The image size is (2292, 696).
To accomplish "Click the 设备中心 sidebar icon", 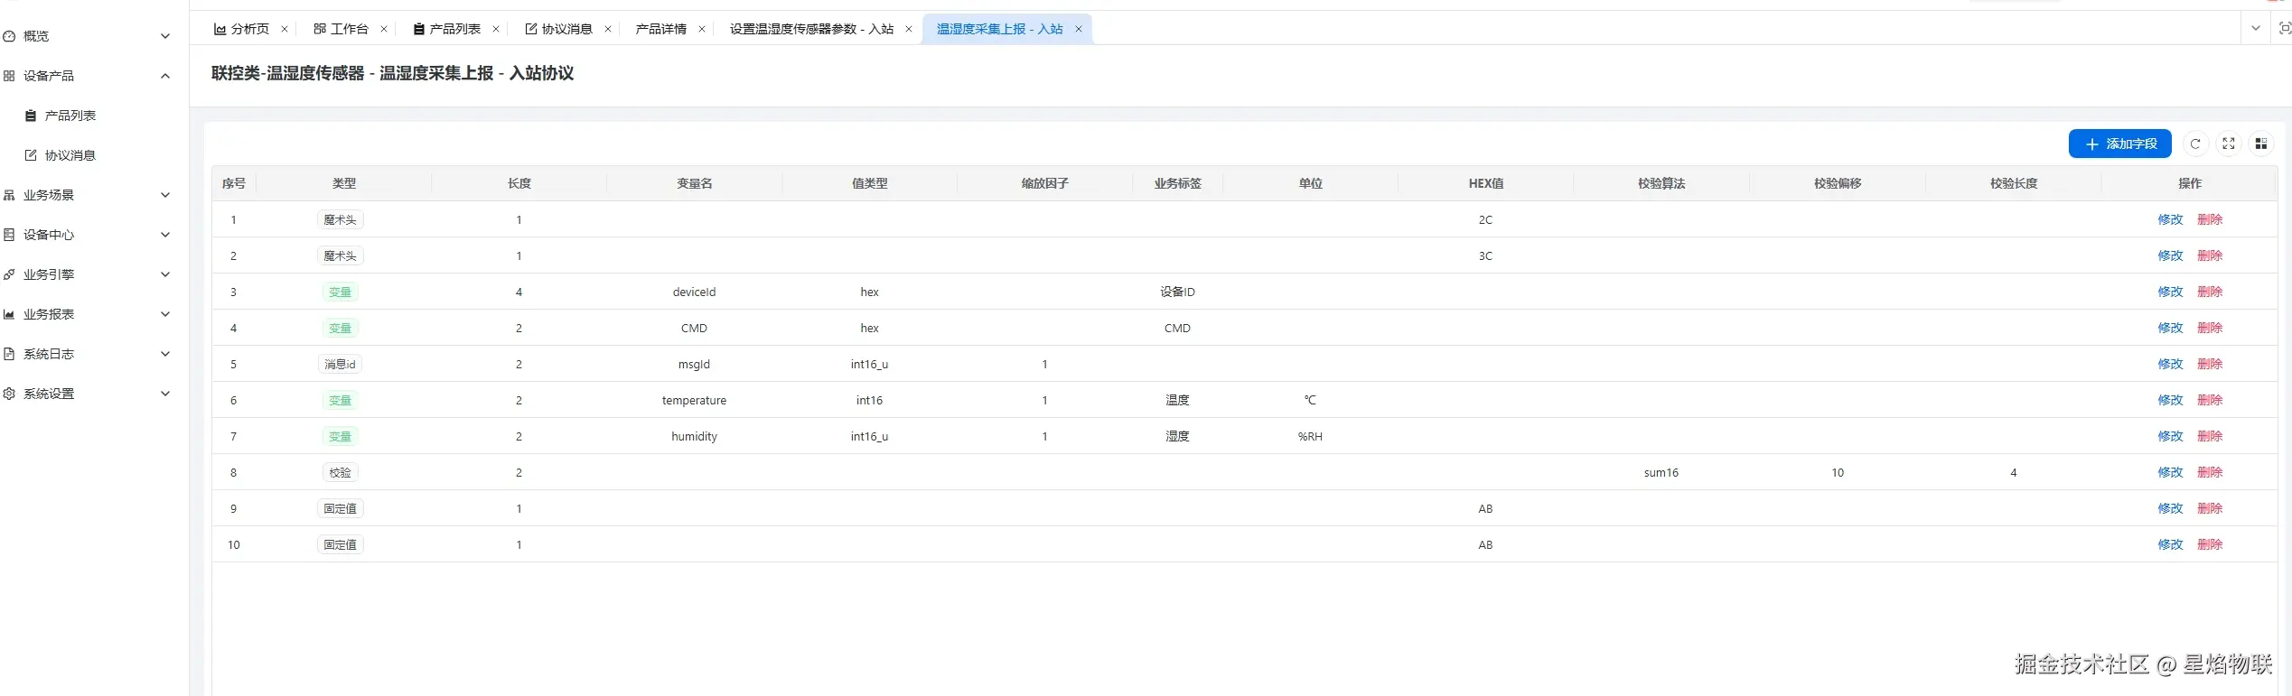I will tap(9, 235).
